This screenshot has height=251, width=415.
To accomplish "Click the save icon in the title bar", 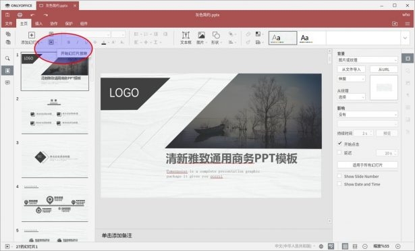I will [x=7, y=15].
